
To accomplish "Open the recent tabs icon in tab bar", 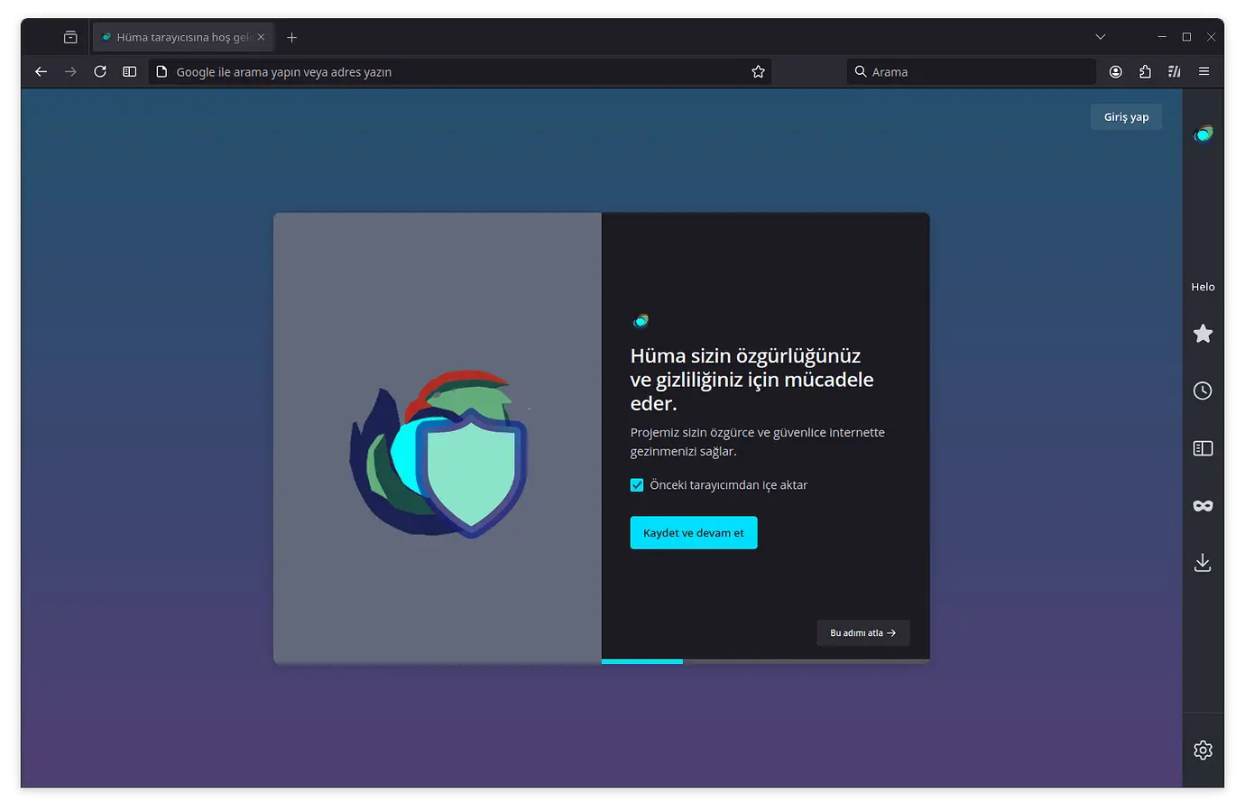I will [x=70, y=37].
